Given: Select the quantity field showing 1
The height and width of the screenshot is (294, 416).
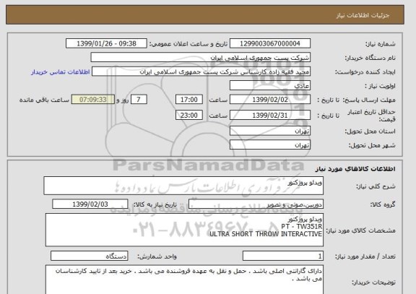Looking at the screenshot, I should [x=283, y=256].
